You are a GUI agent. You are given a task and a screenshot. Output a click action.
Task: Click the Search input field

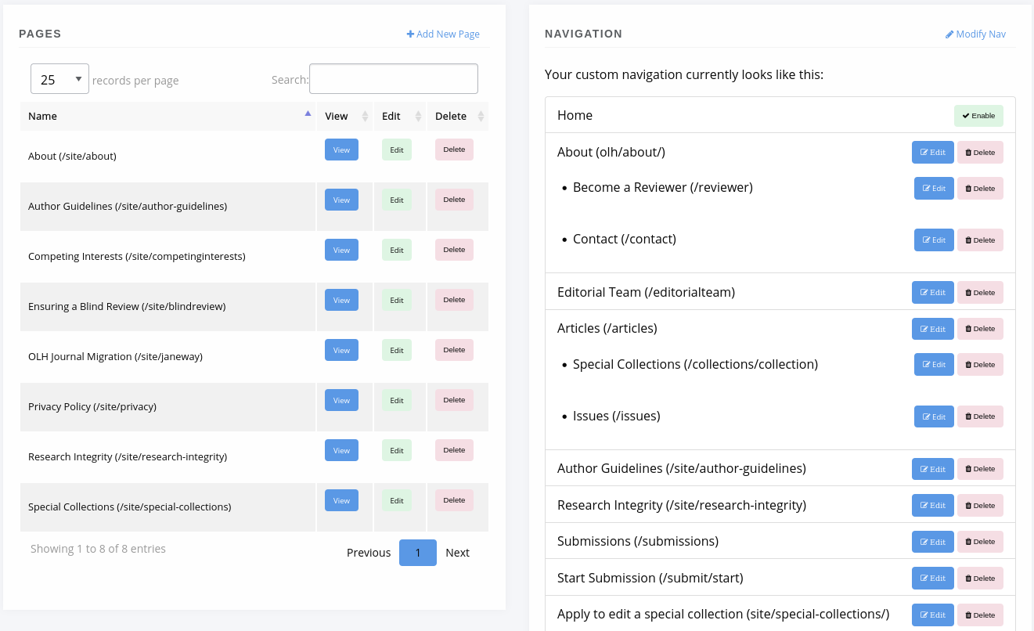[393, 79]
